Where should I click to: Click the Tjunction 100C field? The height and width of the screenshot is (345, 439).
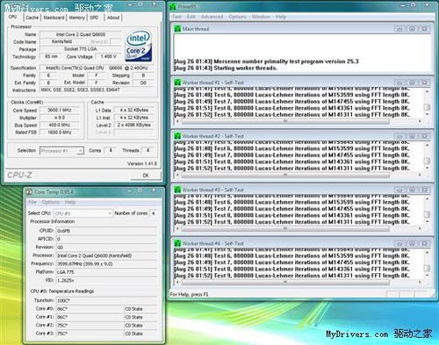coord(106,300)
